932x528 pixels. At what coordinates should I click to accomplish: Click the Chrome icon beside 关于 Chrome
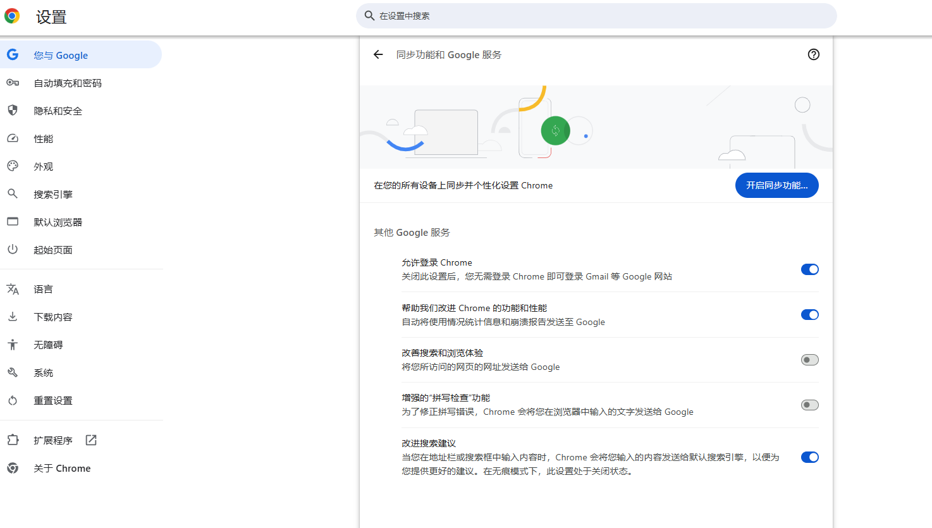coord(13,468)
